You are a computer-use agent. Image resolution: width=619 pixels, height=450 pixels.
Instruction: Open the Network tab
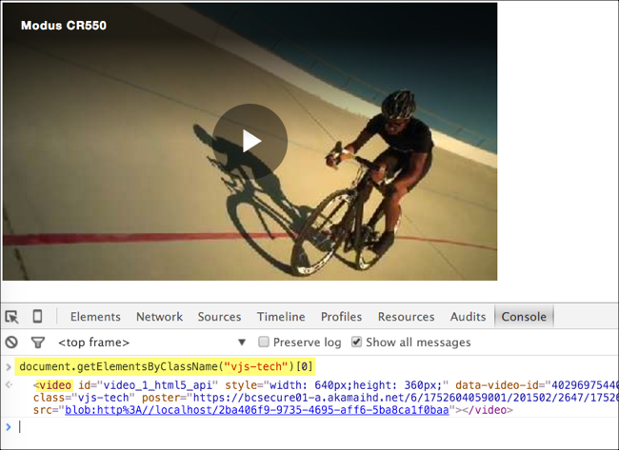coord(159,317)
